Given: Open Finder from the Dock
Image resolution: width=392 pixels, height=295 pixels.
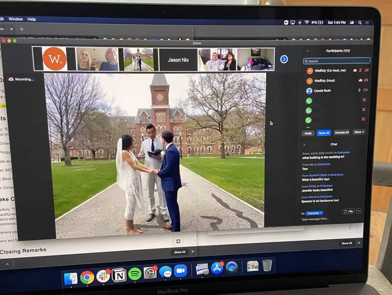Looking at the screenshot, I should pyautogui.click(x=71, y=278).
